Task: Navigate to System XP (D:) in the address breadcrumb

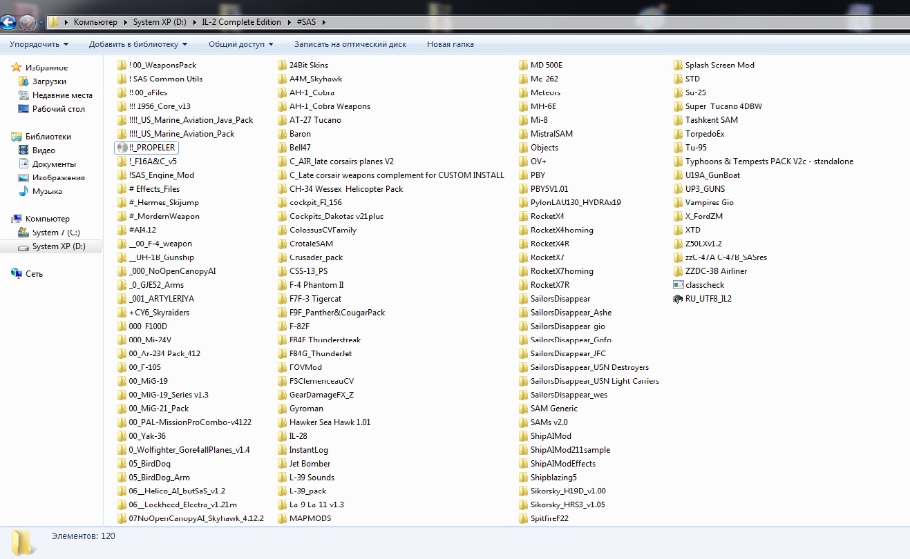Action: pos(160,22)
